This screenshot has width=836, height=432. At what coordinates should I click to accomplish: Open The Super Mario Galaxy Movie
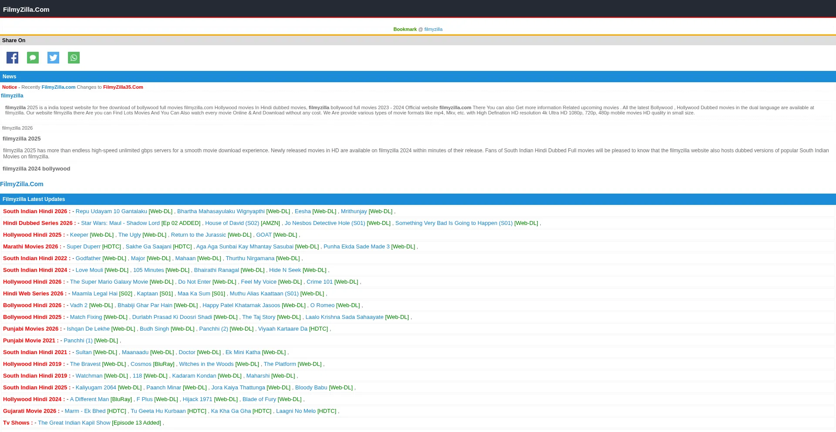109,282
